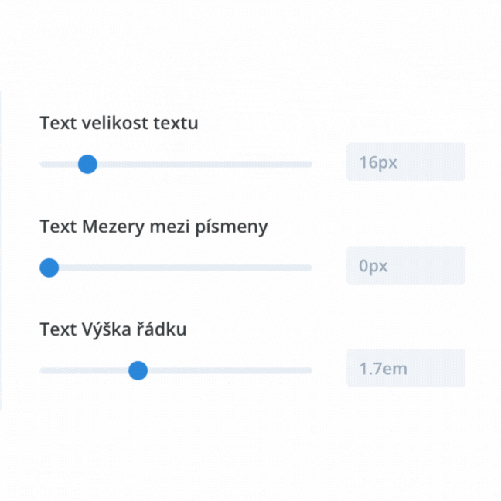Click velikost textu track left of its handle
The image size is (501, 501).
click(59, 164)
